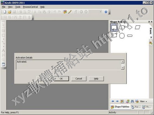The height and width of the screenshot is (115, 154).
Task: Select the parallelogram shape
Action: (138, 27)
